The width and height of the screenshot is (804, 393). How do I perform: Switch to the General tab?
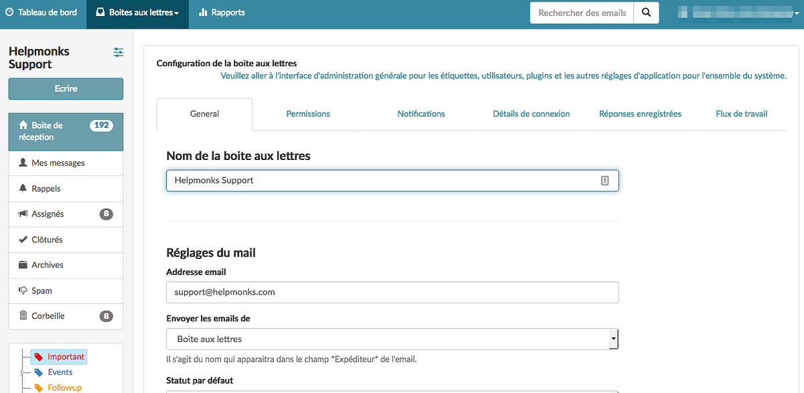pyautogui.click(x=204, y=114)
